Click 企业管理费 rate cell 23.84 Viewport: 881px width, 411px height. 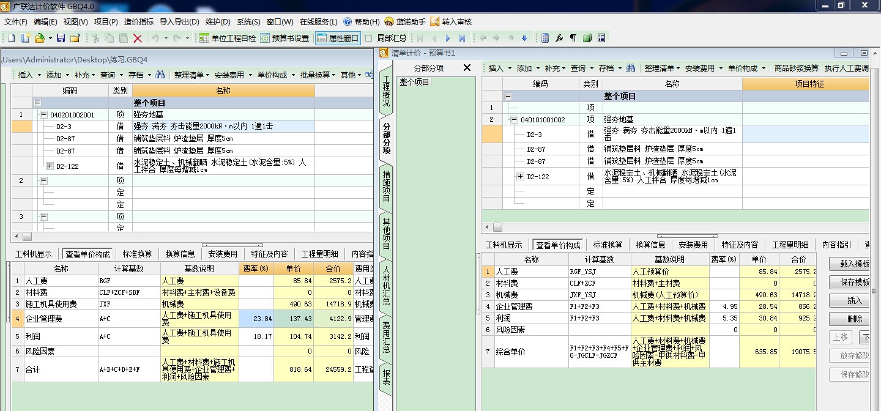pos(256,319)
